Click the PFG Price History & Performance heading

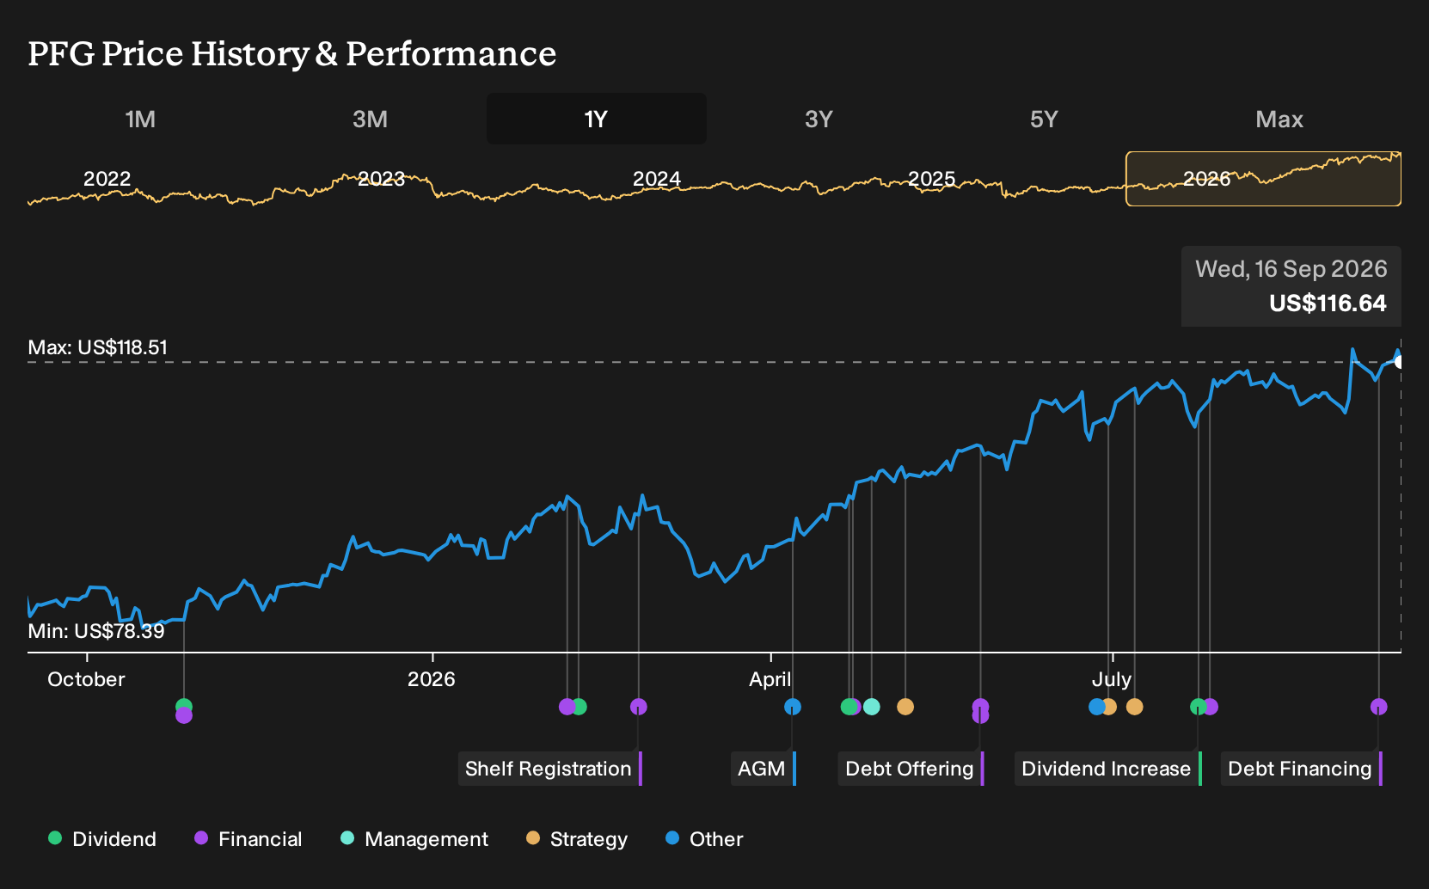tap(292, 53)
